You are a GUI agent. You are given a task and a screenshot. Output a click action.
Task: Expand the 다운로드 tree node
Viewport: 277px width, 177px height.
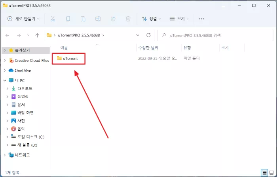click(8, 88)
